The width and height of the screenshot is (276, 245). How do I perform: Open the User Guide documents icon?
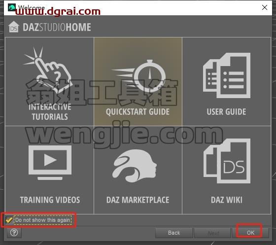(227, 75)
